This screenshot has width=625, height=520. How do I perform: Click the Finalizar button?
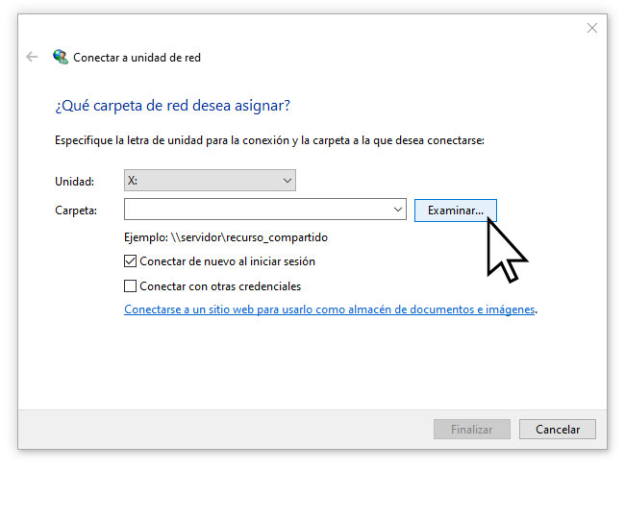(x=472, y=429)
